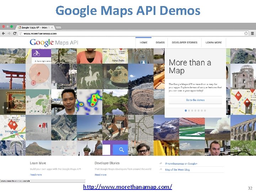Select the HOME navigation tab
Image resolution: width=256 pixels, height=192 pixels.
pos(144,42)
